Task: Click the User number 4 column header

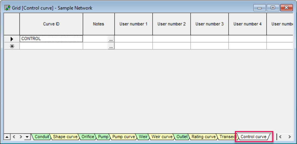Action: coord(248,24)
